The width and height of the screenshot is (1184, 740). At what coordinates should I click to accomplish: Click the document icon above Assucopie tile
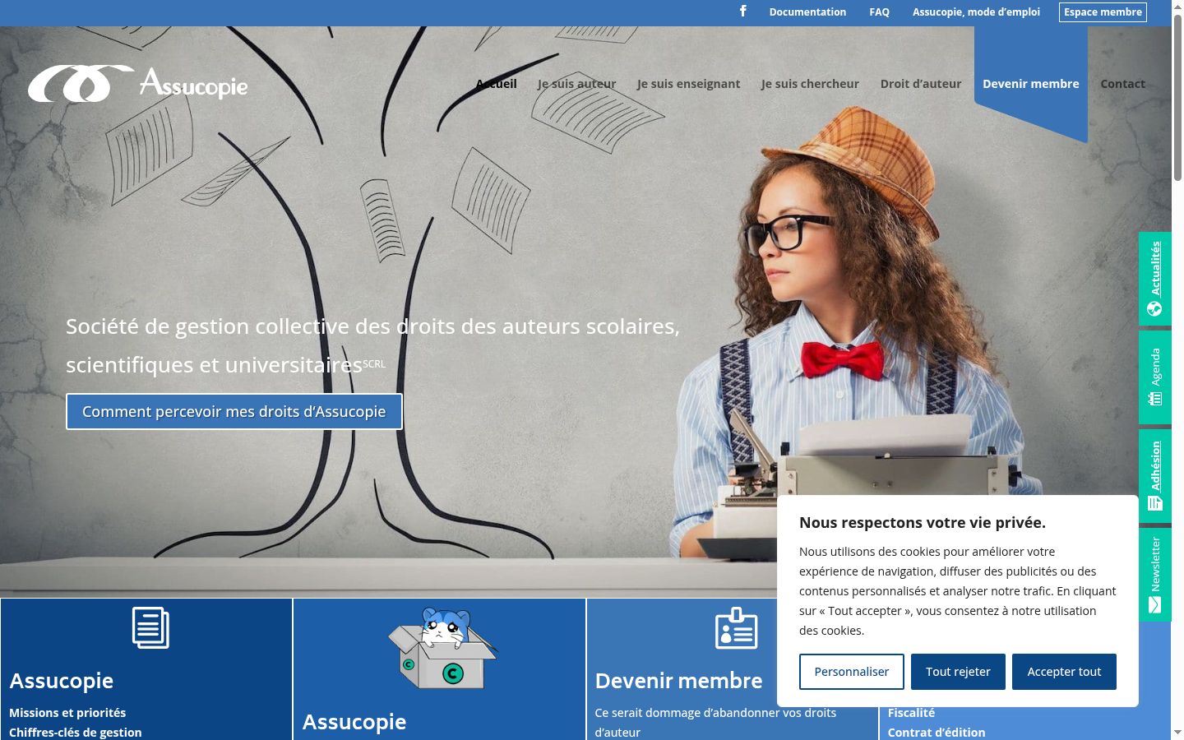(150, 627)
